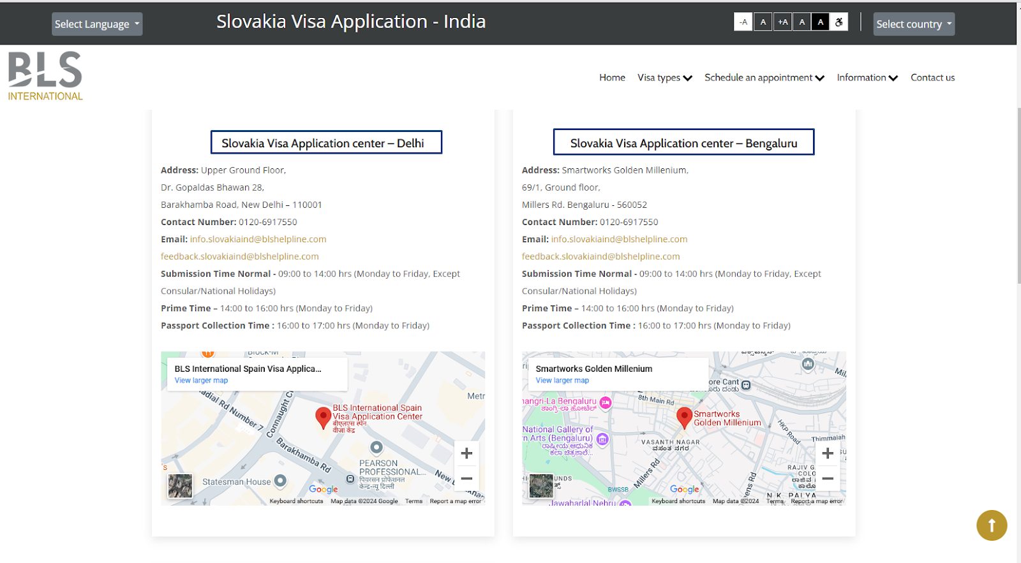The image size is (1021, 563).
Task: Click the increase font size +A button
Action: coord(782,22)
